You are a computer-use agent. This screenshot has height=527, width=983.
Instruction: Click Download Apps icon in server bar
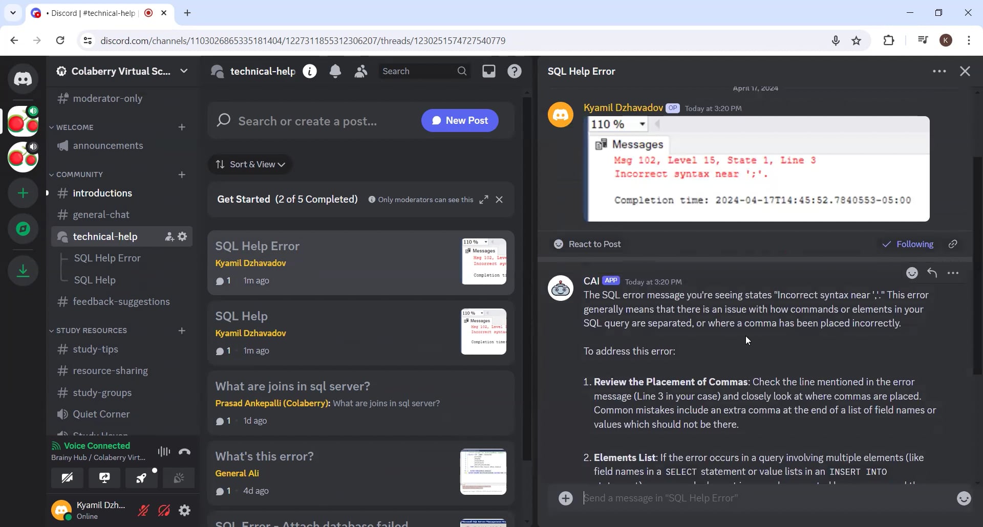23,271
